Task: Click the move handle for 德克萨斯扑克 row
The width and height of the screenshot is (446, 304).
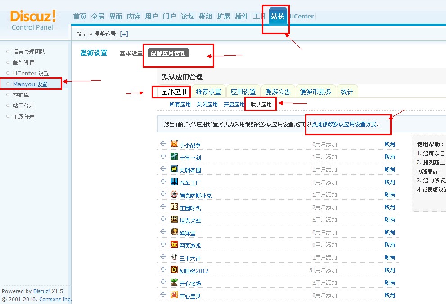Action: (163, 194)
